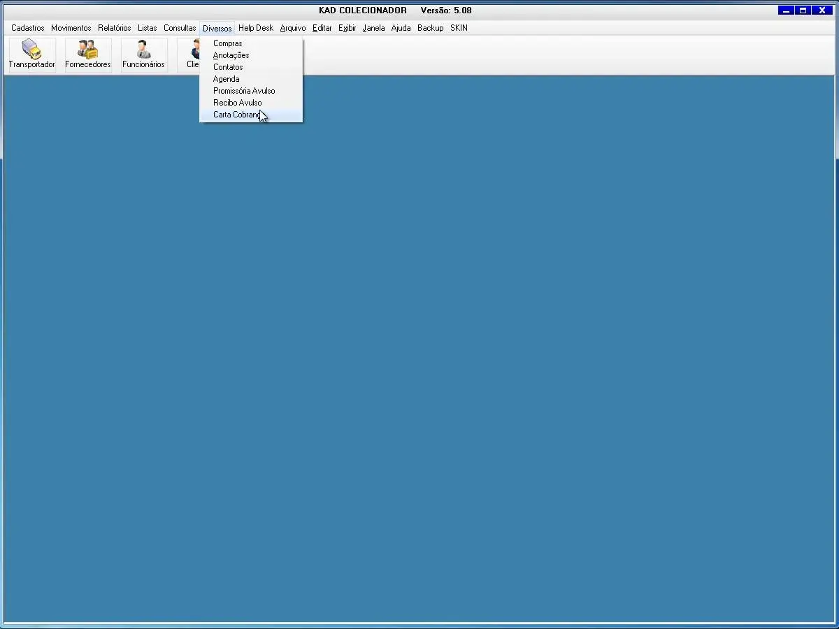
Task: Open the Relatórios menu
Action: (x=114, y=28)
